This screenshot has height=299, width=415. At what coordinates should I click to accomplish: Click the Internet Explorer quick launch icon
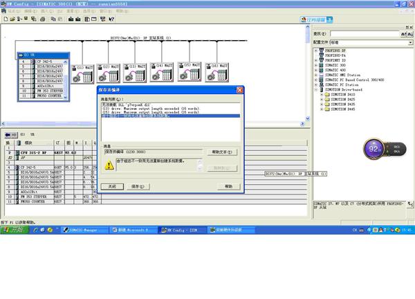35,230
